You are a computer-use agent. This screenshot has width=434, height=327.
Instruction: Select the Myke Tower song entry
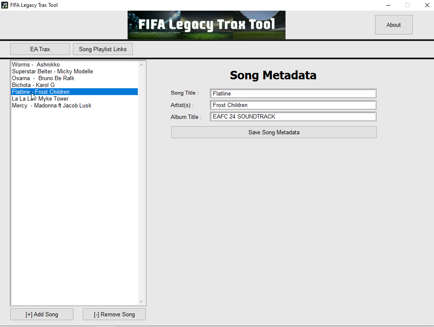pyautogui.click(x=74, y=98)
